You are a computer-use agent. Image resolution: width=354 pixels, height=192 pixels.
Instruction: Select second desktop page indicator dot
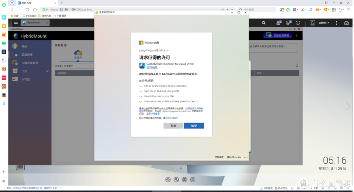pyautogui.click(x=181, y=168)
